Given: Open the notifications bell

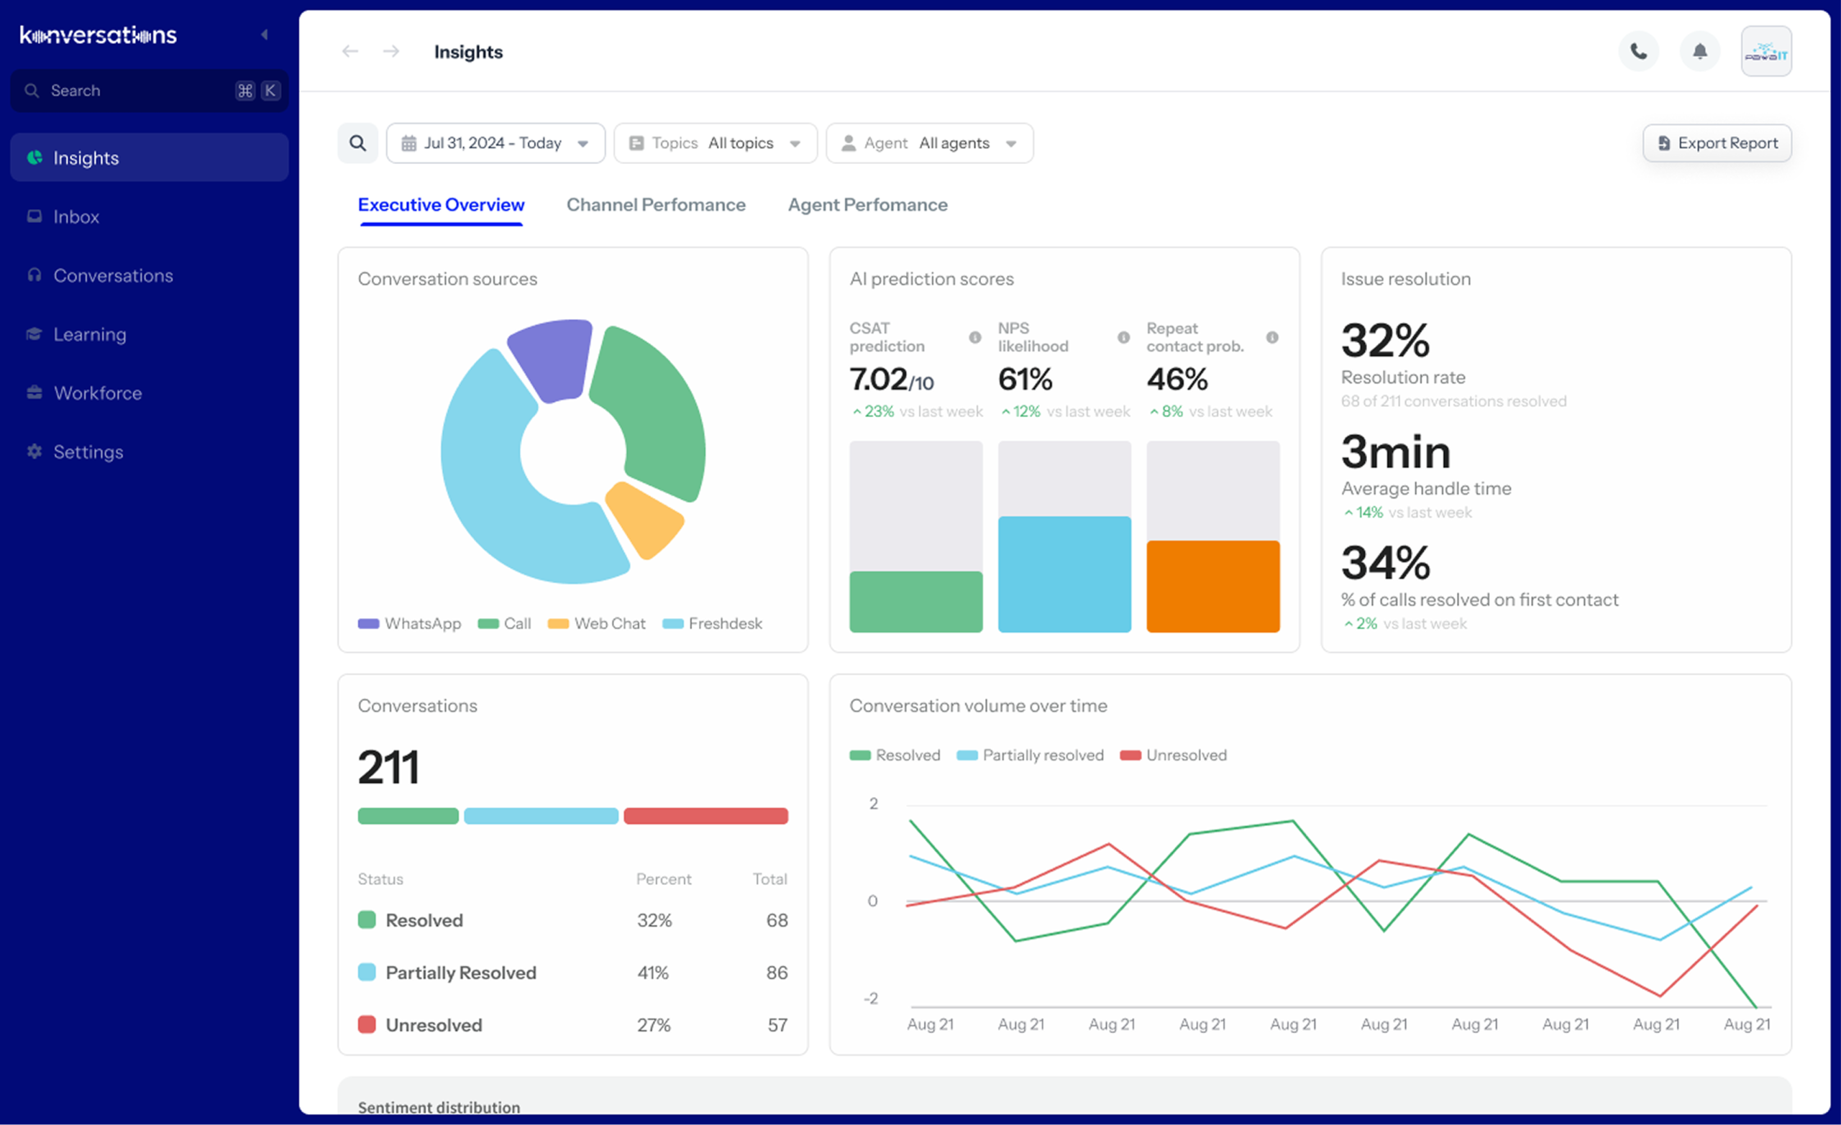Looking at the screenshot, I should click(x=1699, y=52).
